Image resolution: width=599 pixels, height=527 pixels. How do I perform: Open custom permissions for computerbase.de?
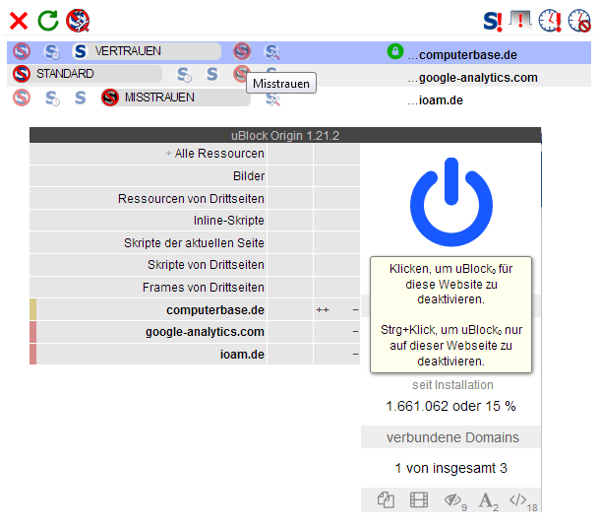click(x=272, y=52)
